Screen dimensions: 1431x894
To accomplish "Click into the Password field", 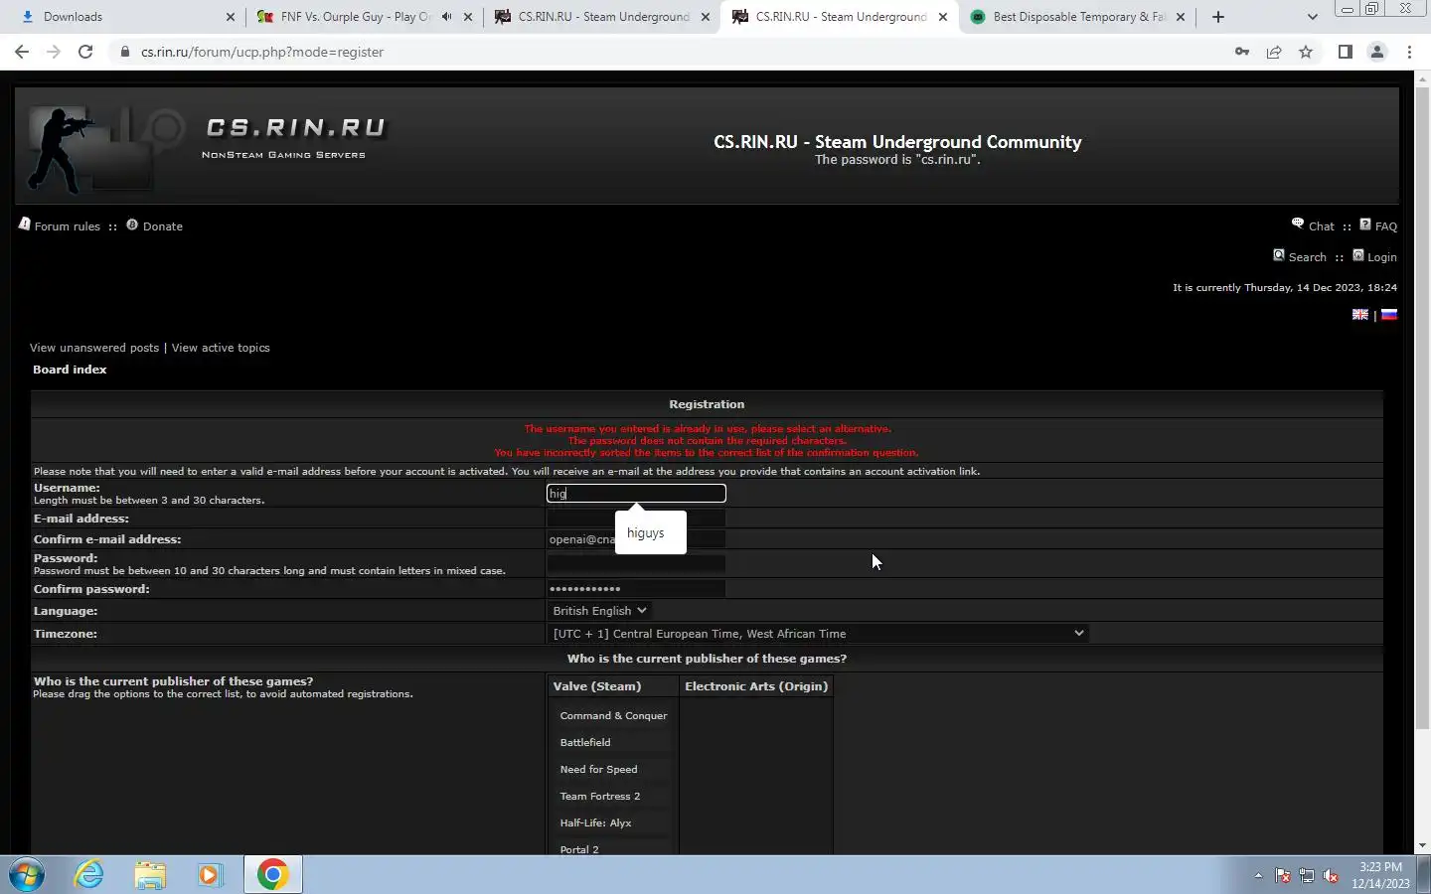I will [636, 563].
